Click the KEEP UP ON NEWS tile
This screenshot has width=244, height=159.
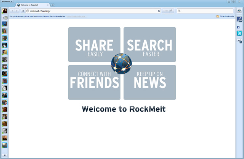coord(150,82)
